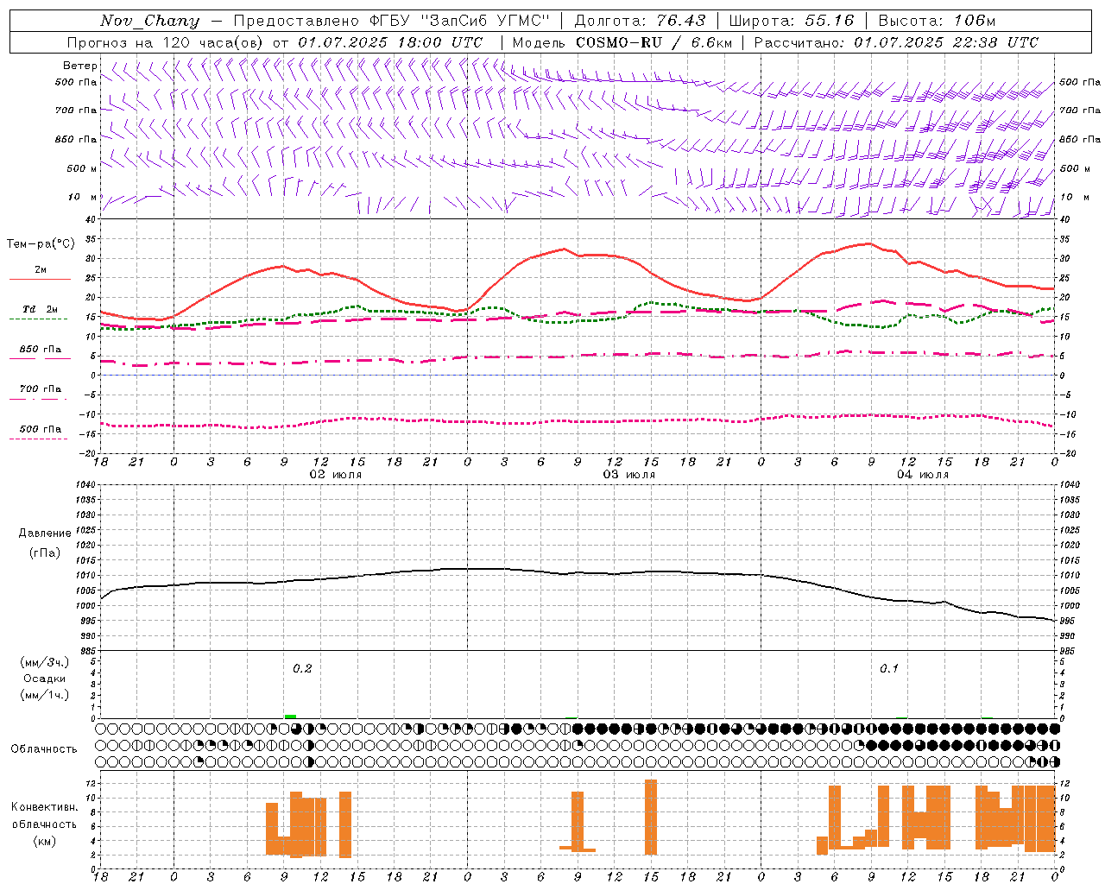The height and width of the screenshot is (884, 1105).
Task: Click the (мм/1ч.) precipitation unit label
Action: click(44, 695)
